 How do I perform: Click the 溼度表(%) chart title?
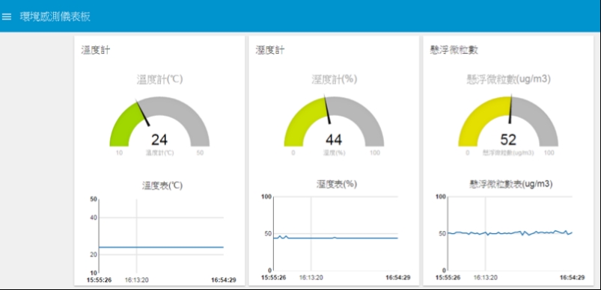(337, 184)
